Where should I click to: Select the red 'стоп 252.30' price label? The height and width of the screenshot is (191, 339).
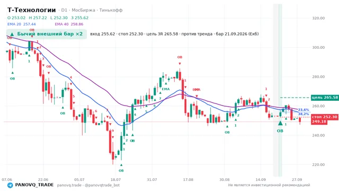325,117
